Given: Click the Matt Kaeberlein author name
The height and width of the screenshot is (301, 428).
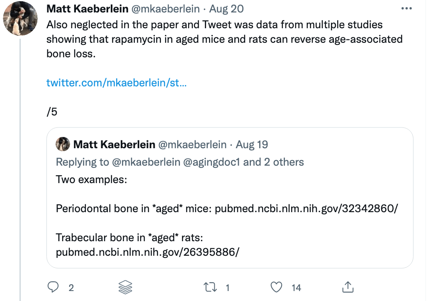Looking at the screenshot, I should [x=87, y=9].
